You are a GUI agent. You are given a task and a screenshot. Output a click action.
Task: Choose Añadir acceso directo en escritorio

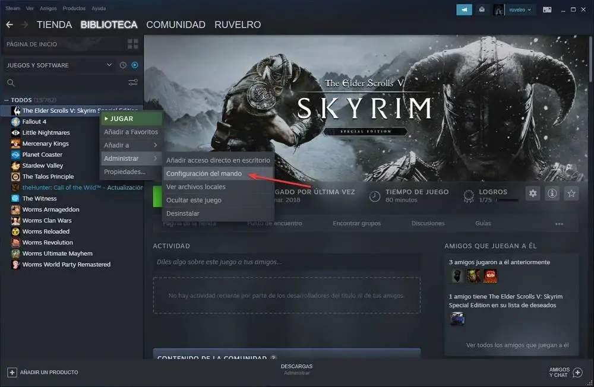pos(218,160)
